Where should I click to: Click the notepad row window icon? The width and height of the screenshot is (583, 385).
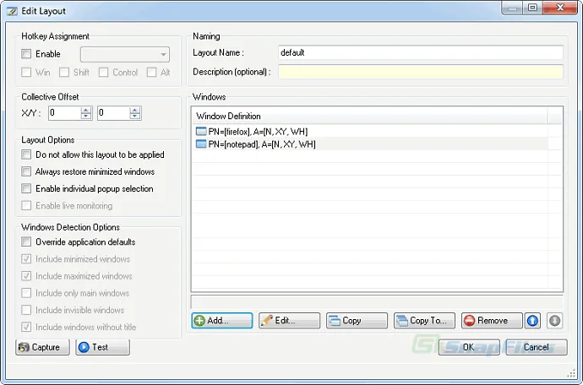tap(201, 144)
